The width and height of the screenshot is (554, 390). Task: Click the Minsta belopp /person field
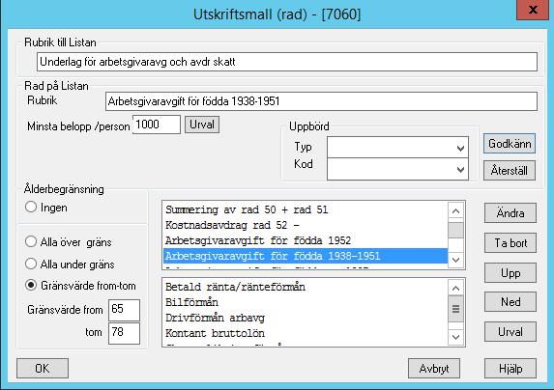(157, 125)
